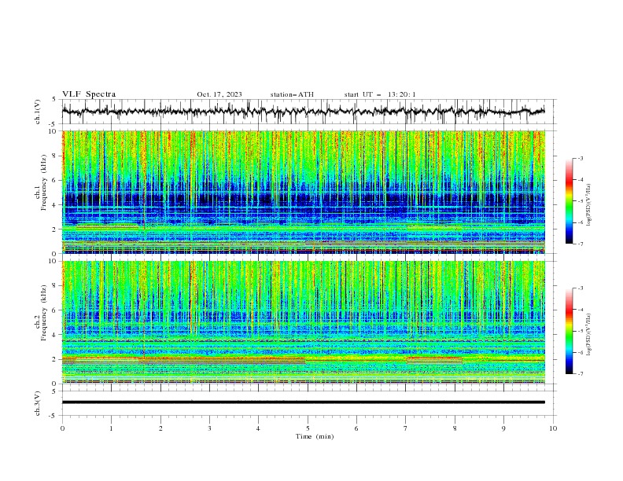
Task: Click the '-3' value on upper colorbar
Action: pyautogui.click(x=580, y=158)
